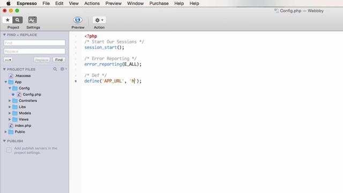Image resolution: width=343 pixels, height=193 pixels.
Task: Click the project files search icon
Action: (55, 69)
